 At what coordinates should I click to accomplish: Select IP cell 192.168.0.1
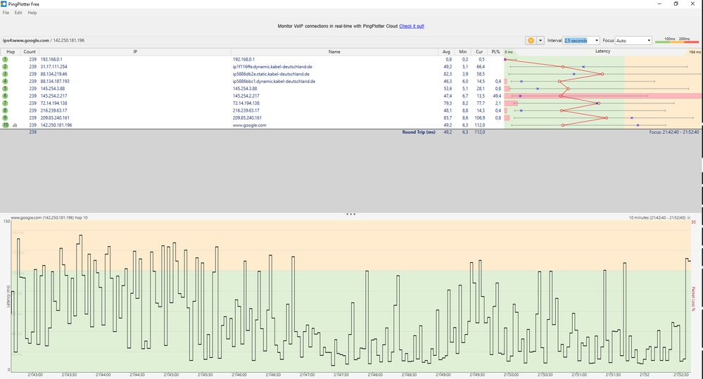click(x=51, y=59)
